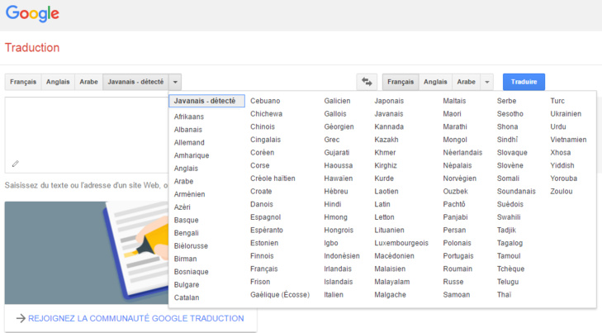
Task: Select Thaï language
Action: [x=504, y=295]
